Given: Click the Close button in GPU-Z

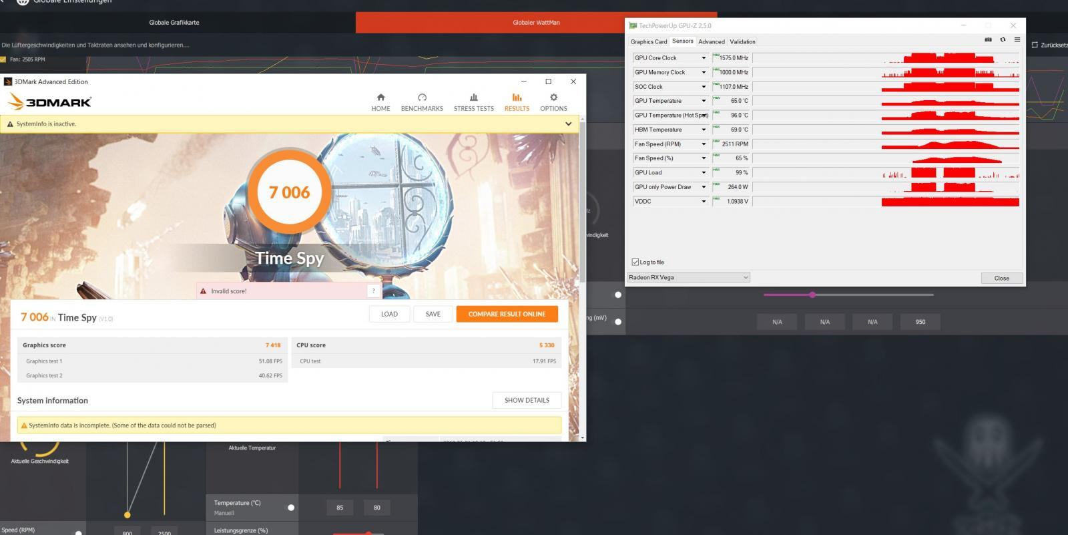Looking at the screenshot, I should coord(1002,278).
